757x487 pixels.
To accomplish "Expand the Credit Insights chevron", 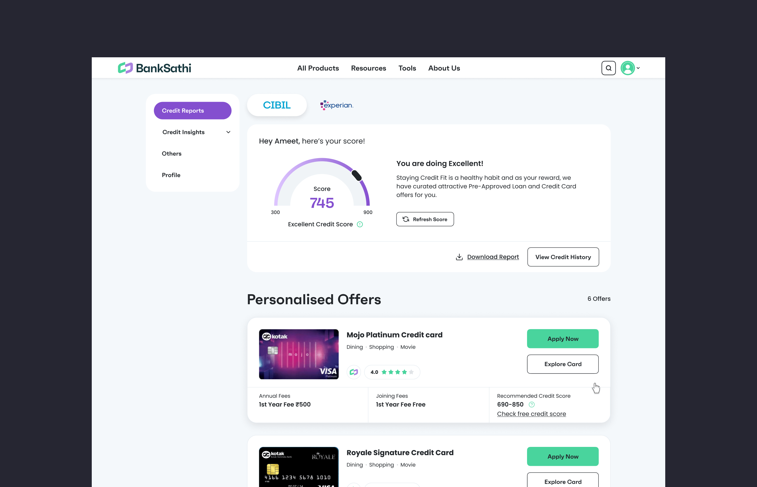I will coord(228,132).
